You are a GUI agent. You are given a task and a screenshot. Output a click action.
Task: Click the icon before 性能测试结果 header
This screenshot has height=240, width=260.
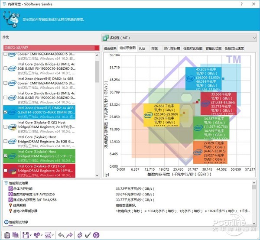pyautogui.click(x=6, y=183)
